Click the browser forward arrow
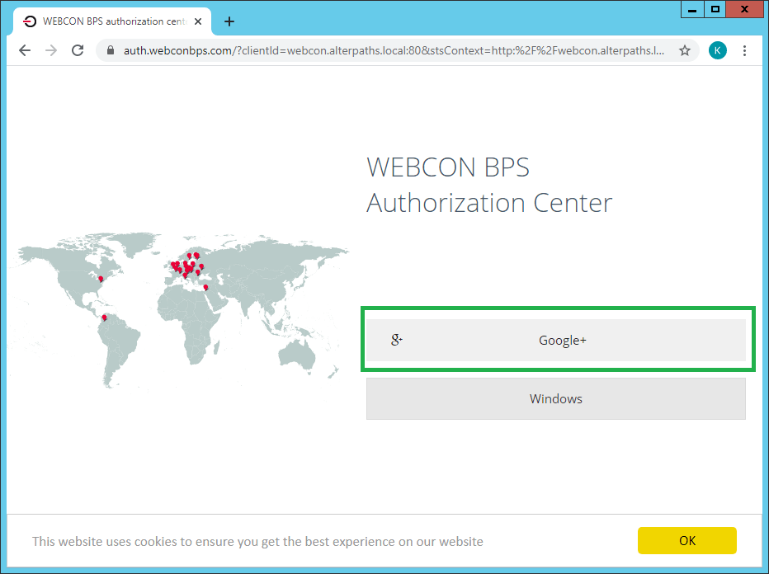 point(51,50)
